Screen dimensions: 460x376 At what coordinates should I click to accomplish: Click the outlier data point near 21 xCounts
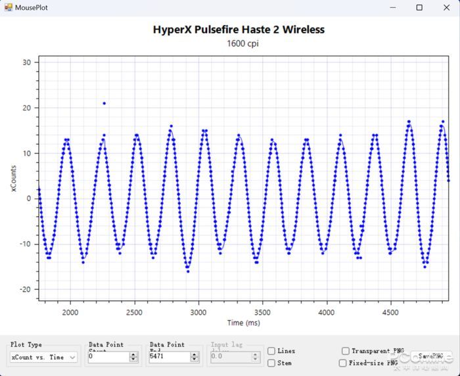pos(104,103)
